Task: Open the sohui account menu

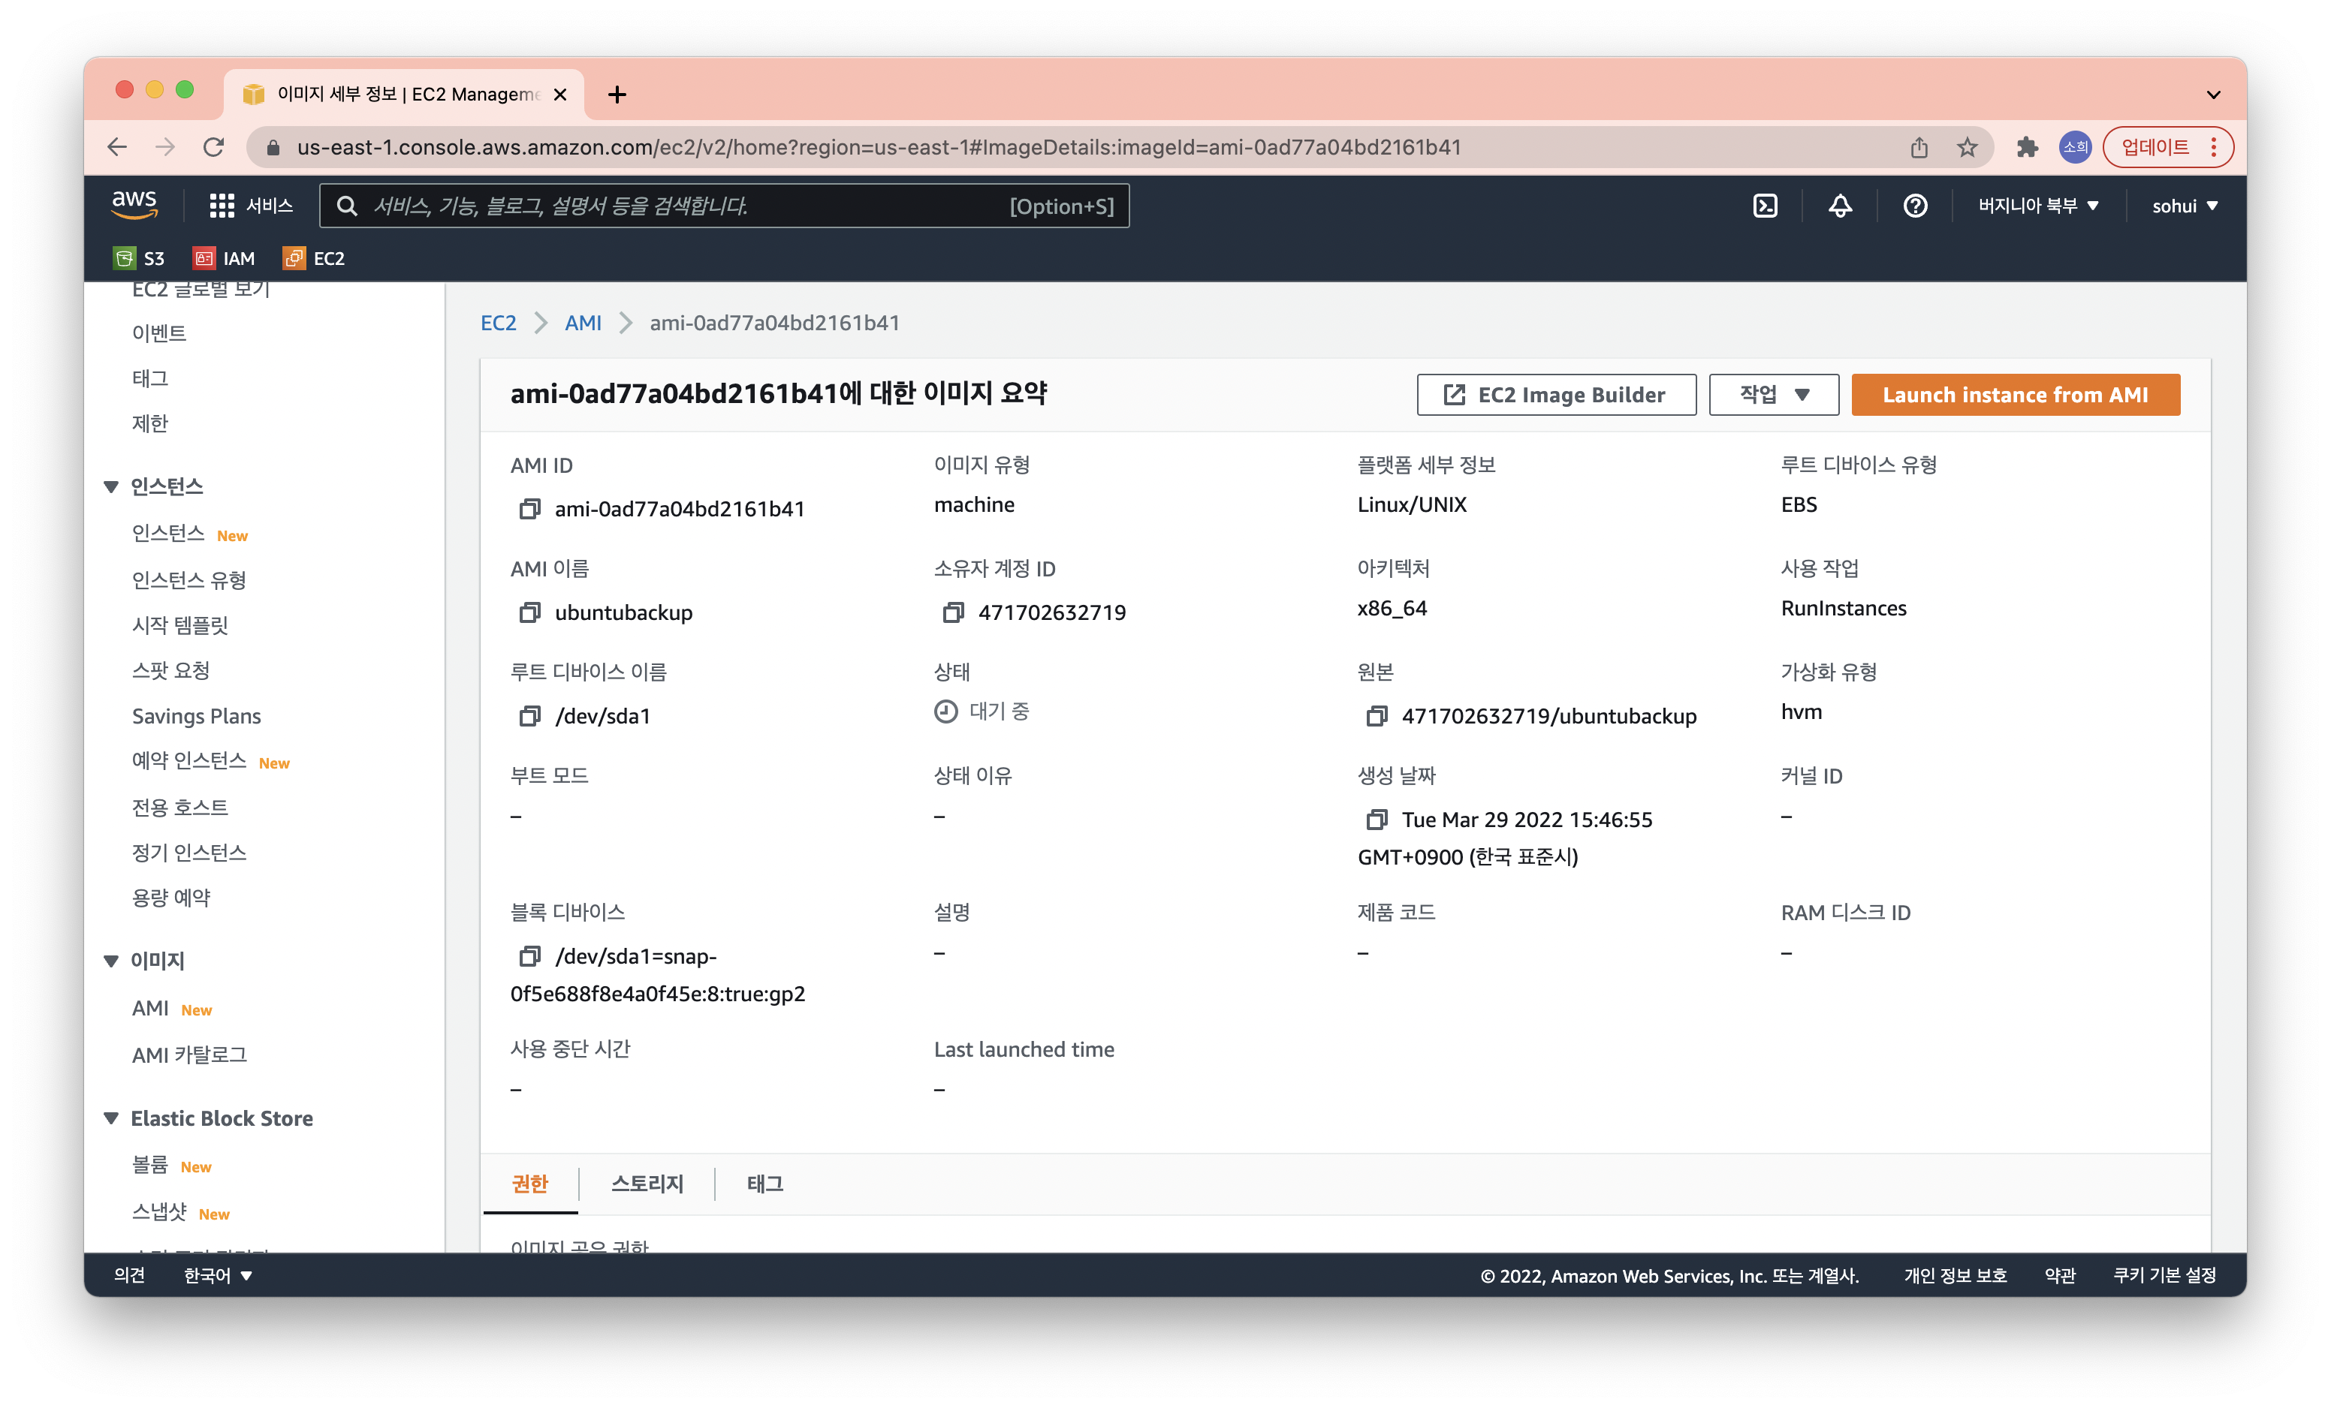Action: tap(2185, 206)
